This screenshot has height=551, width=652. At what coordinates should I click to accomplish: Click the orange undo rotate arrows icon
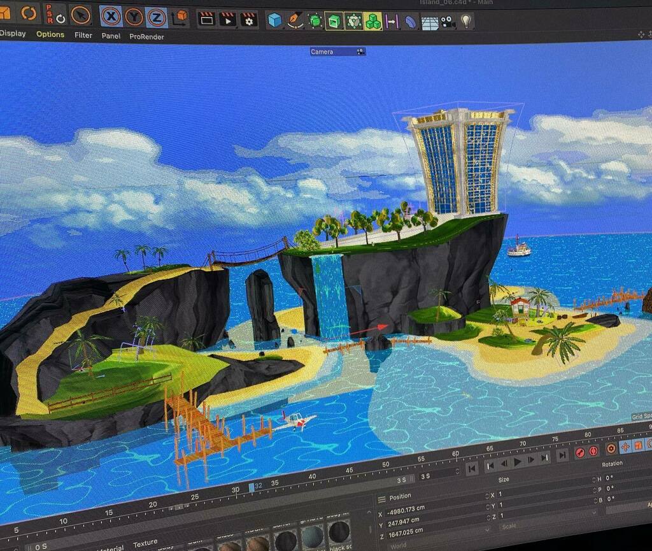click(x=29, y=13)
